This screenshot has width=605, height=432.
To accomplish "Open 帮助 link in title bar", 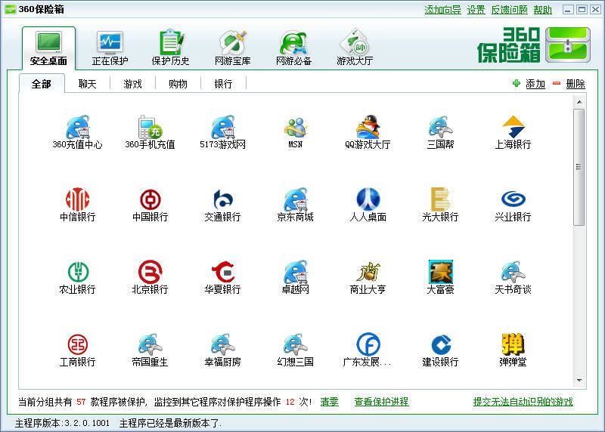I will [x=542, y=10].
